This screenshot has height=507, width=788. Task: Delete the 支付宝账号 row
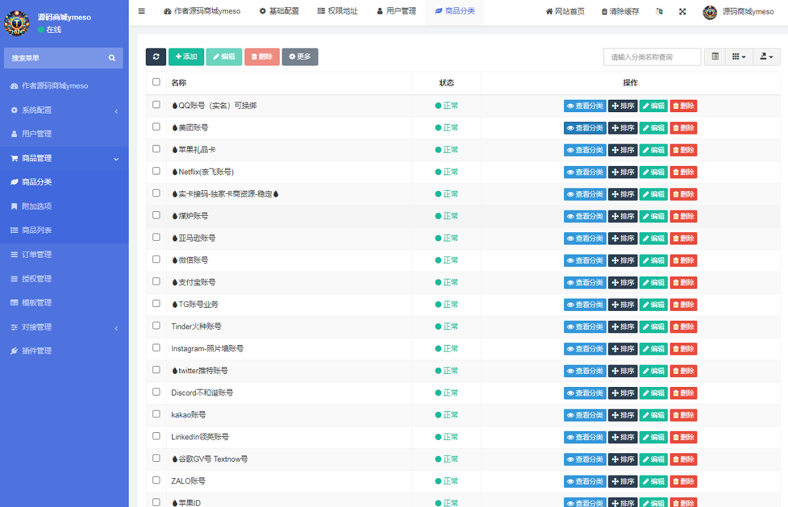tap(684, 283)
